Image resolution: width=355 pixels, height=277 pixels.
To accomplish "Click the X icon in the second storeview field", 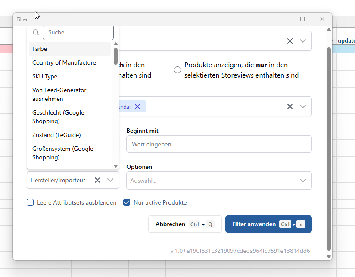I will [x=290, y=106].
